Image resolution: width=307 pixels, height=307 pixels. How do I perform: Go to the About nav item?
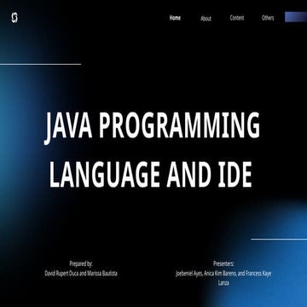206,19
